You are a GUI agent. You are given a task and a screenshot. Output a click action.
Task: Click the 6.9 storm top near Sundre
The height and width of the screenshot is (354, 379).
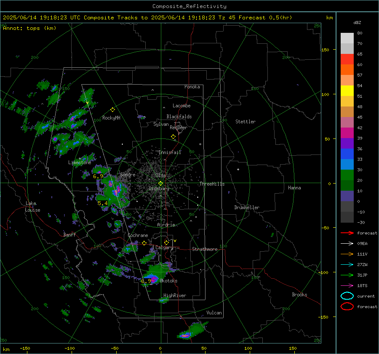coord(98,176)
